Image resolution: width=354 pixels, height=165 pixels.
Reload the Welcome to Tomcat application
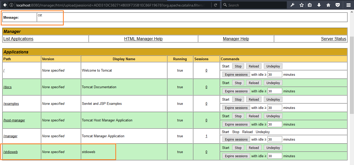click(x=254, y=66)
